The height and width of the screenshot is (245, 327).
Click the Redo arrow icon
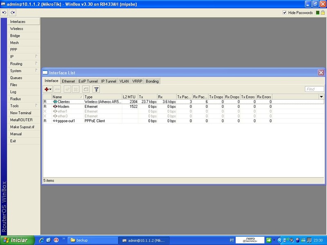(13, 13)
